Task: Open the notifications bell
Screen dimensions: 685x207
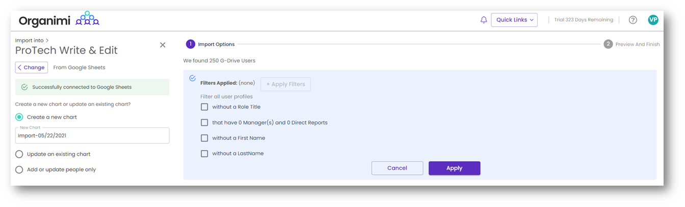Action: 484,20
